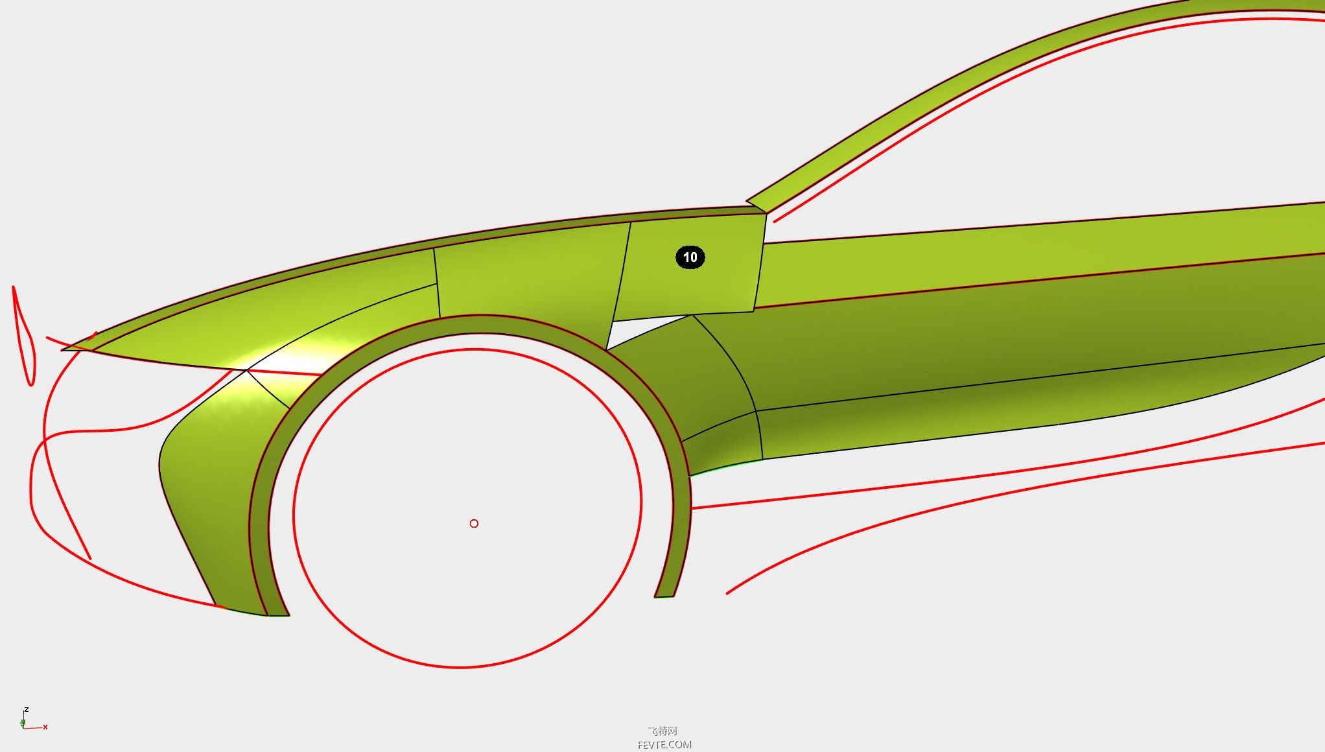Select the small red wheel center point
The width and height of the screenshot is (1325, 752).
tap(474, 523)
